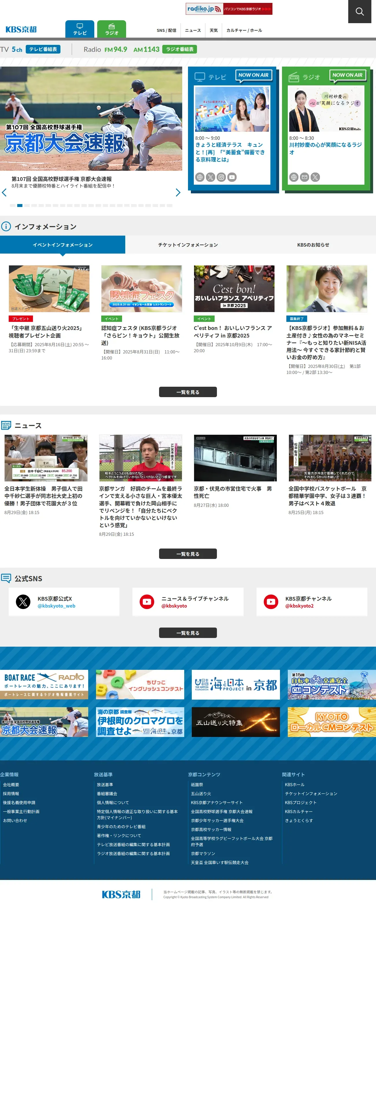Open 会社概要 footer link
The height and width of the screenshot is (1115, 376).
(11, 785)
